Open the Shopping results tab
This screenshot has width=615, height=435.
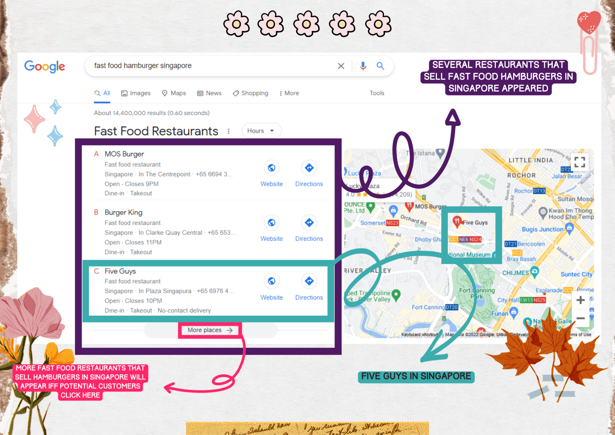250,93
